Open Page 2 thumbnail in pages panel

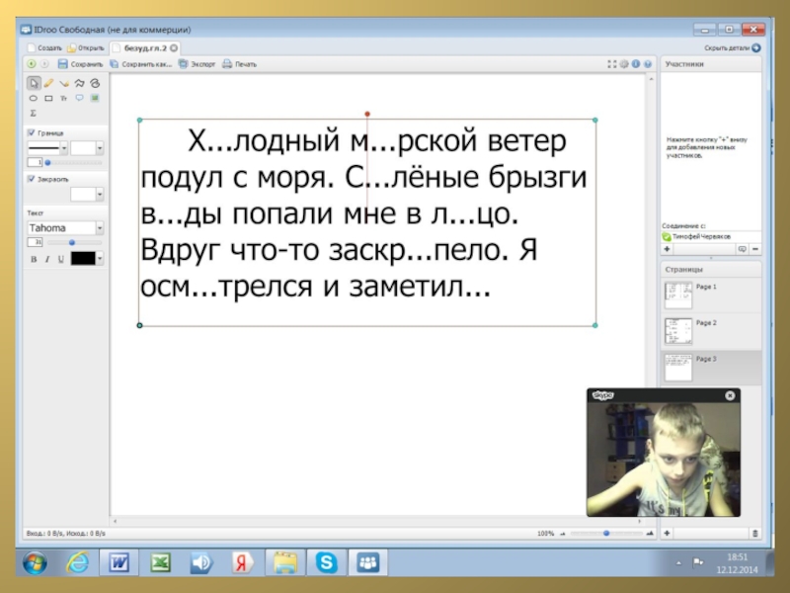tap(678, 332)
